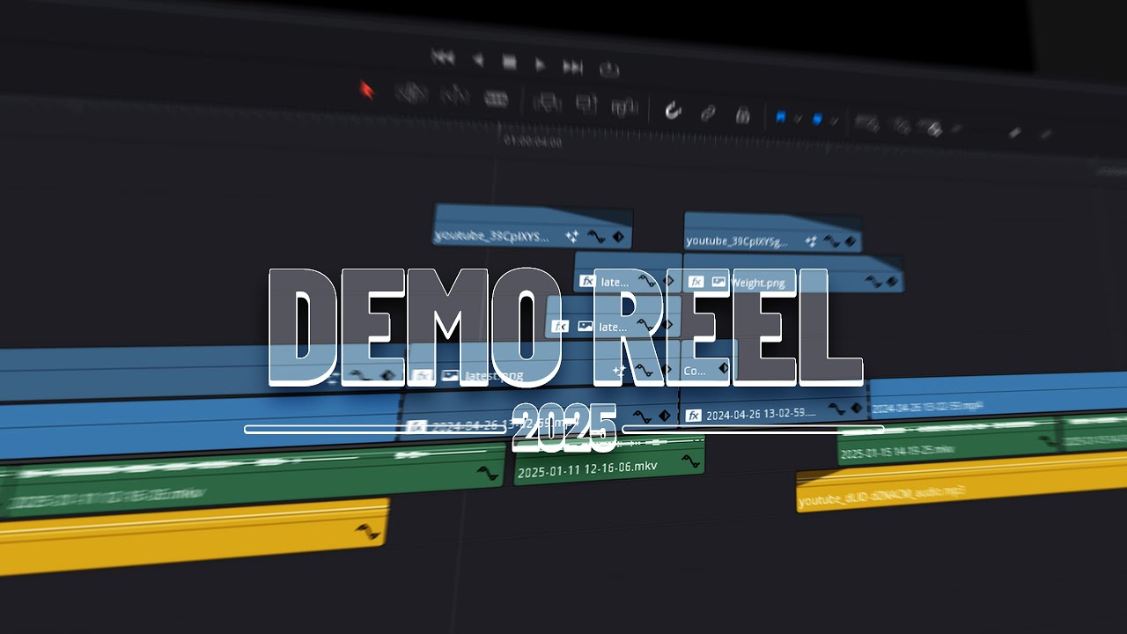Toggle the Linked Selection chain icon
Viewport: 1127px width, 634px height.
point(708,113)
